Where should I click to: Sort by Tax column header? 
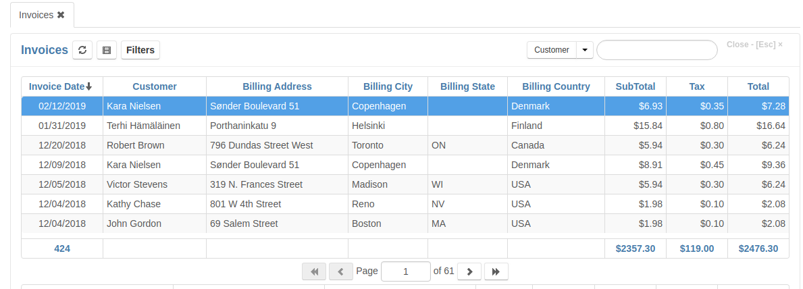click(697, 86)
